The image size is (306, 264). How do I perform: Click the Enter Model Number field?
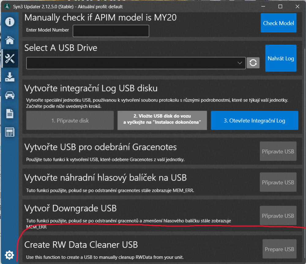pyautogui.click(x=111, y=31)
